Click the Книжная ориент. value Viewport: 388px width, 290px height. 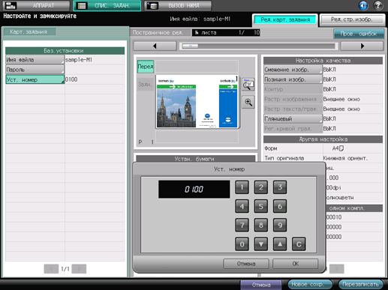click(345, 158)
